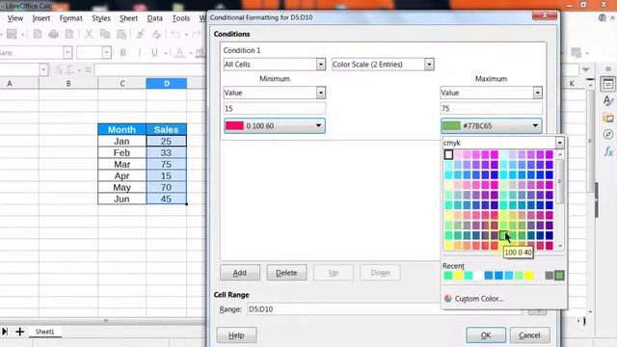
Task: Toggle Italic formatting button
Action: point(139,53)
